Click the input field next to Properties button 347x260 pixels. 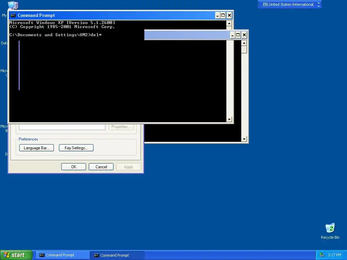pyautogui.click(x=62, y=127)
